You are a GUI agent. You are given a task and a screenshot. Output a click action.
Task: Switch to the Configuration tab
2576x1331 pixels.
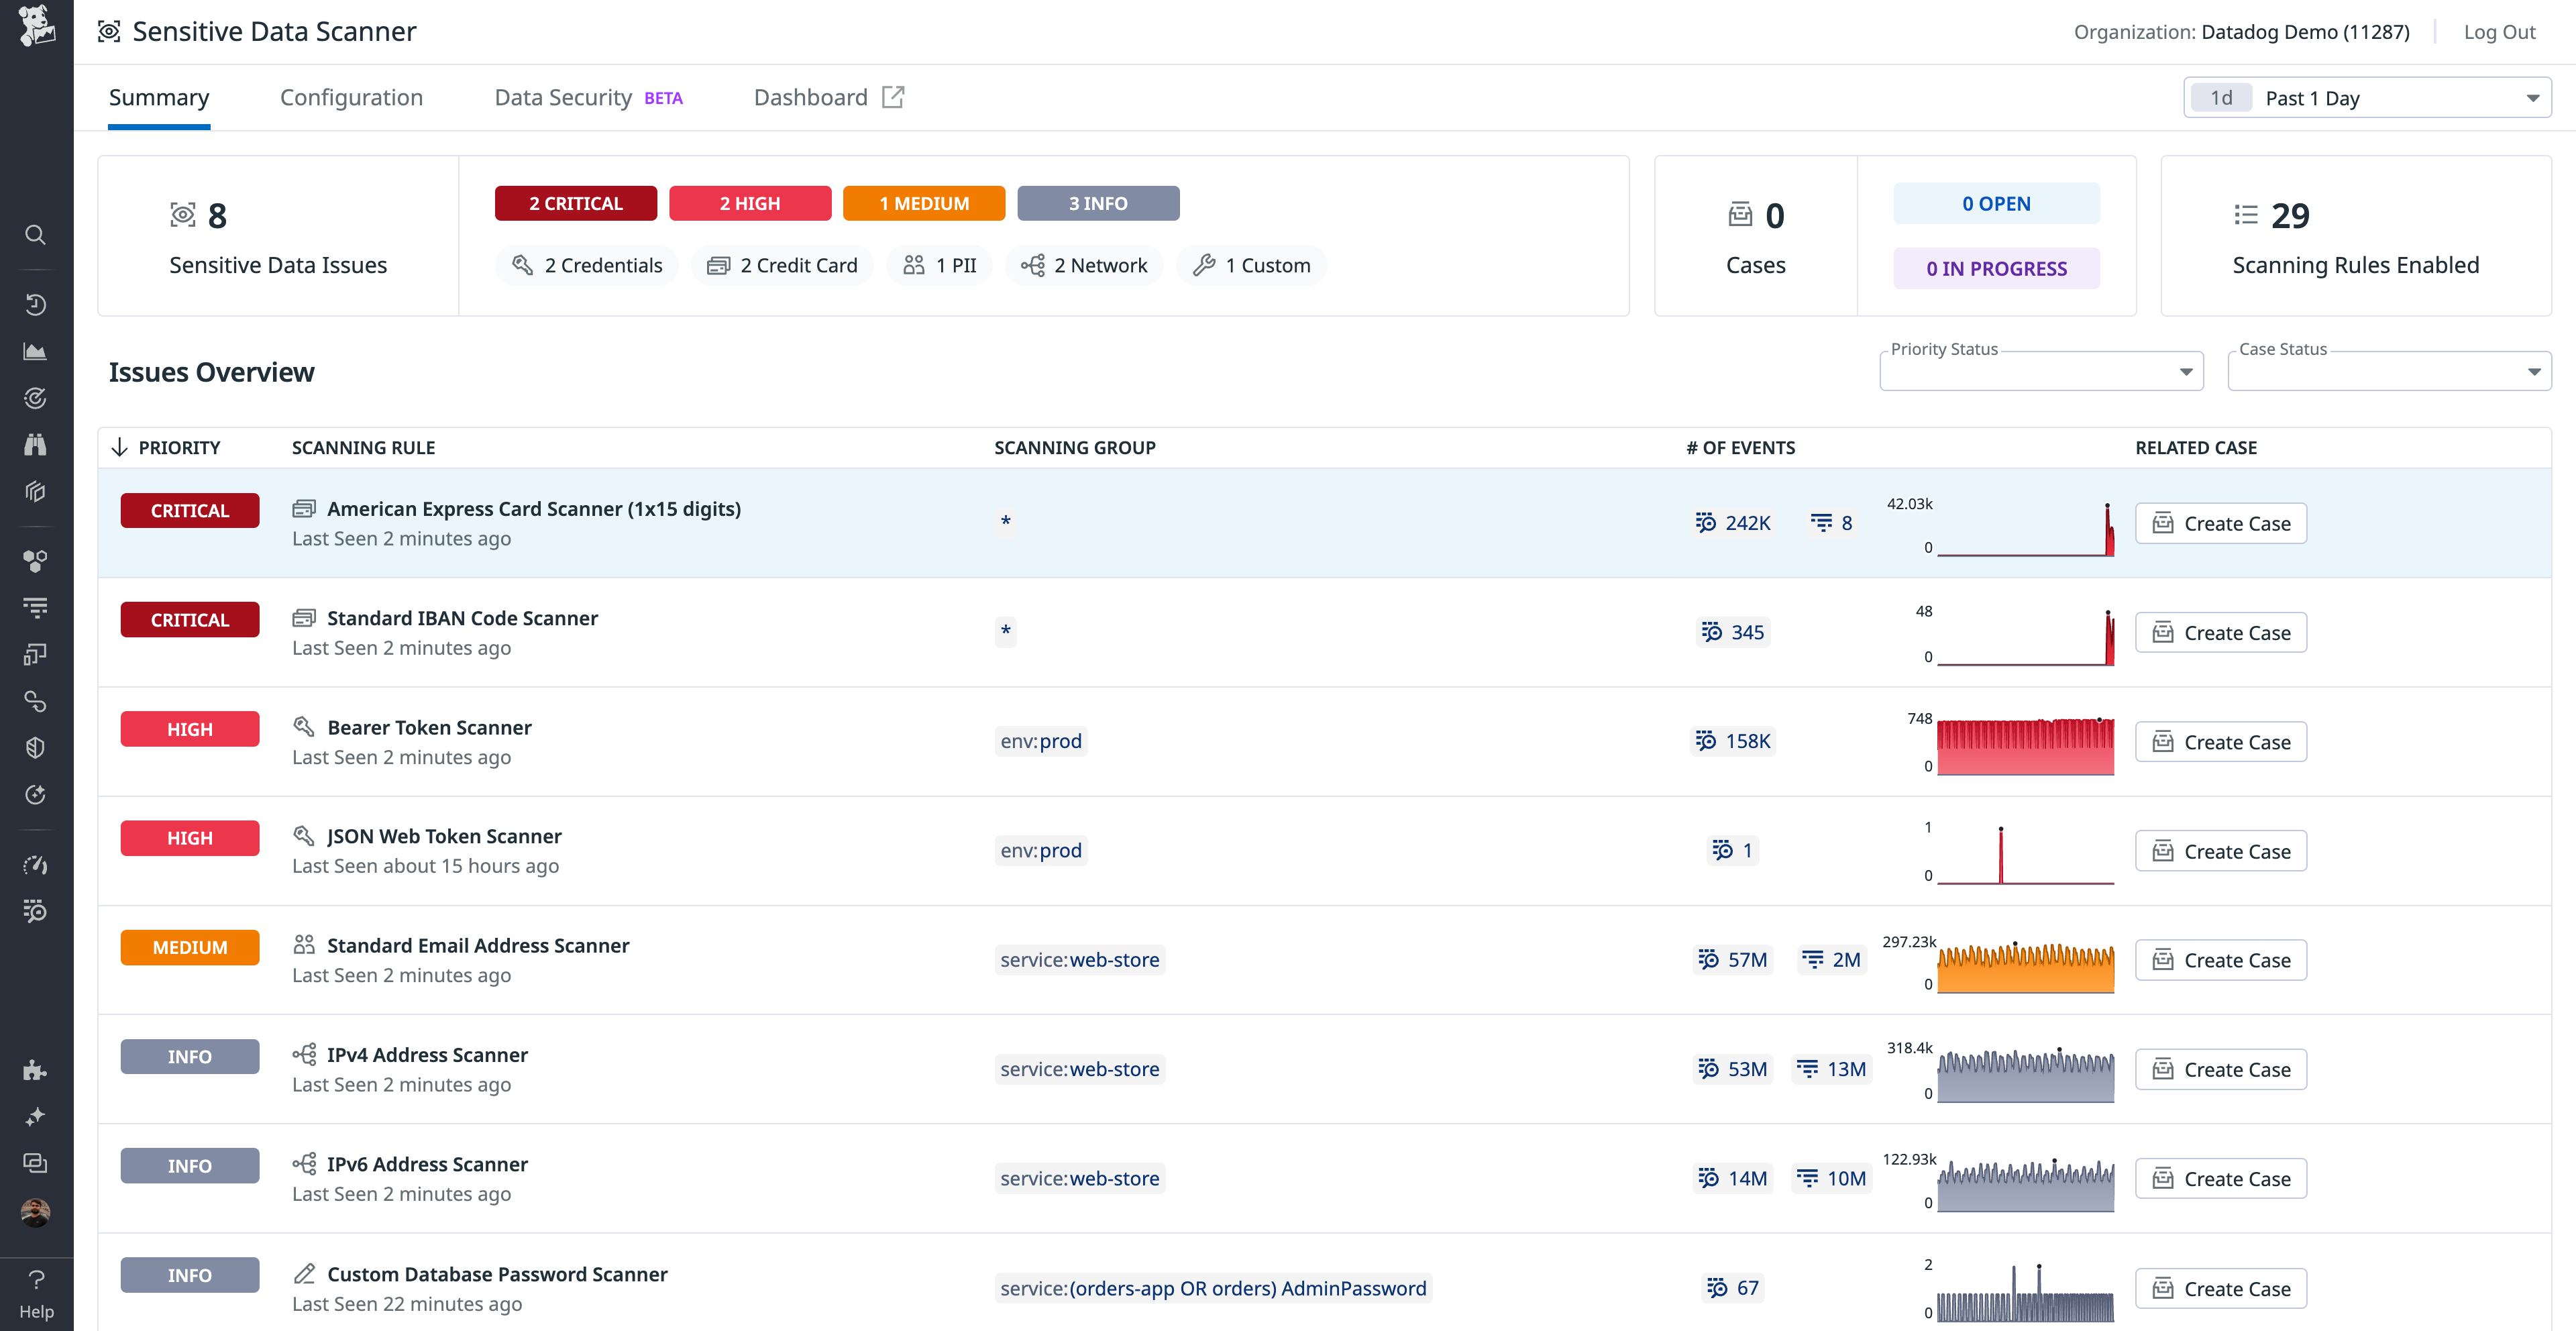[351, 97]
